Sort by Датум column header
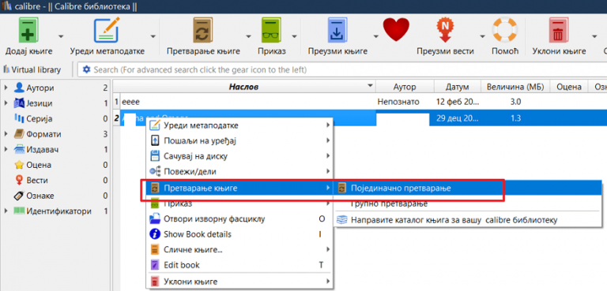 click(457, 88)
